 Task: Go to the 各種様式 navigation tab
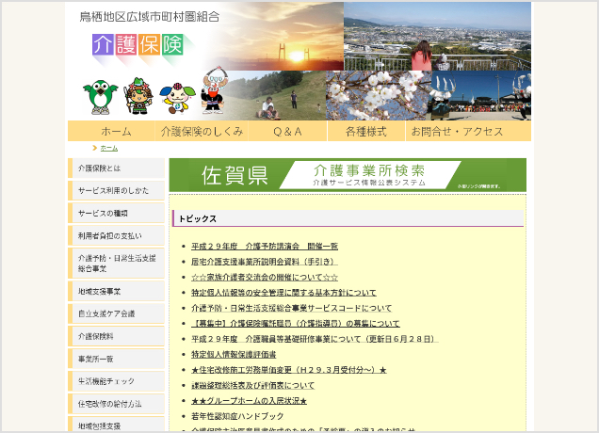365,132
